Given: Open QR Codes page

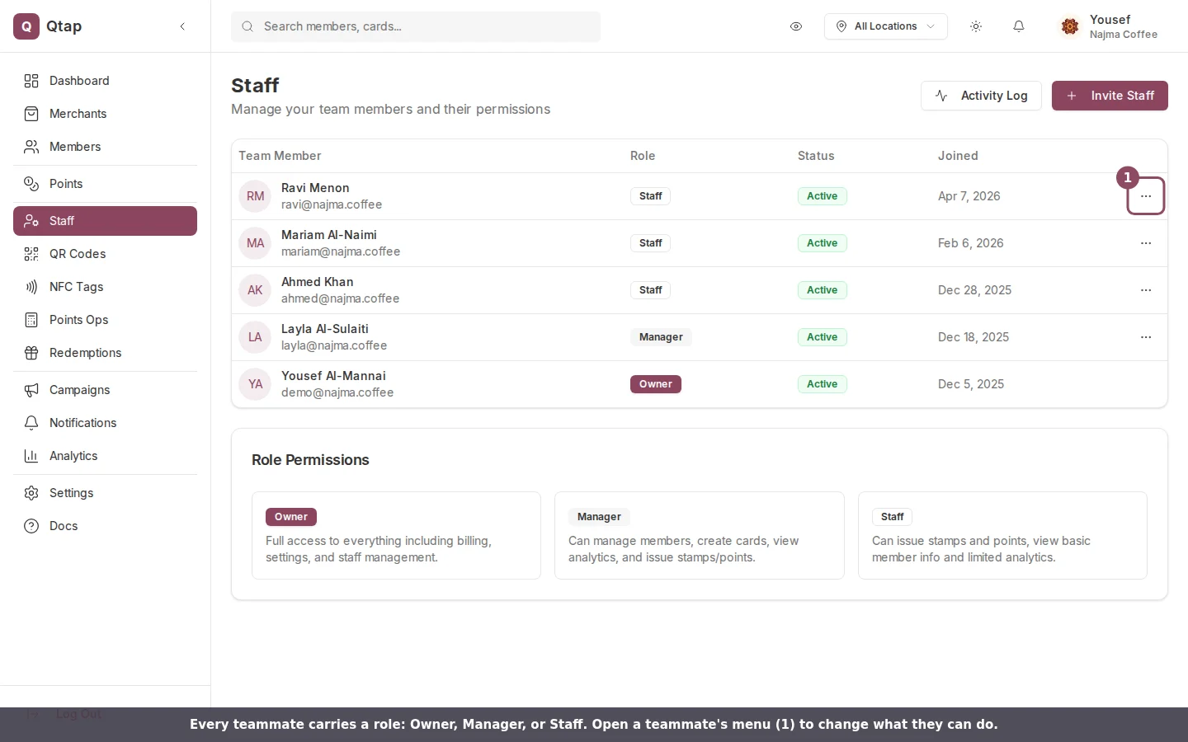Looking at the screenshot, I should tap(105, 254).
